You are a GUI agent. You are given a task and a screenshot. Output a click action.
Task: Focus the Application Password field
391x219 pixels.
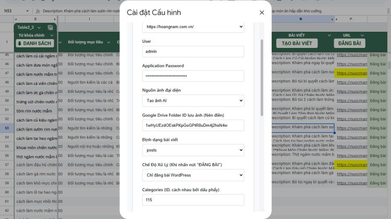click(193, 76)
